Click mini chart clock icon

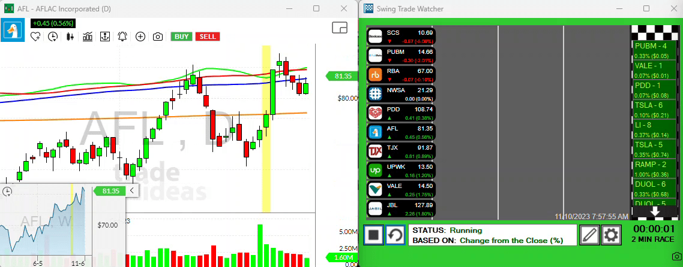coord(7,192)
